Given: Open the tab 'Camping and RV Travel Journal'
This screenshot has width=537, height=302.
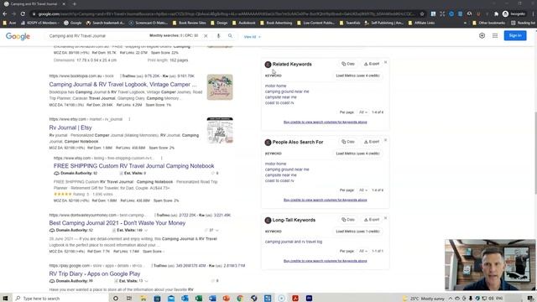Looking at the screenshot, I should click(34, 4).
